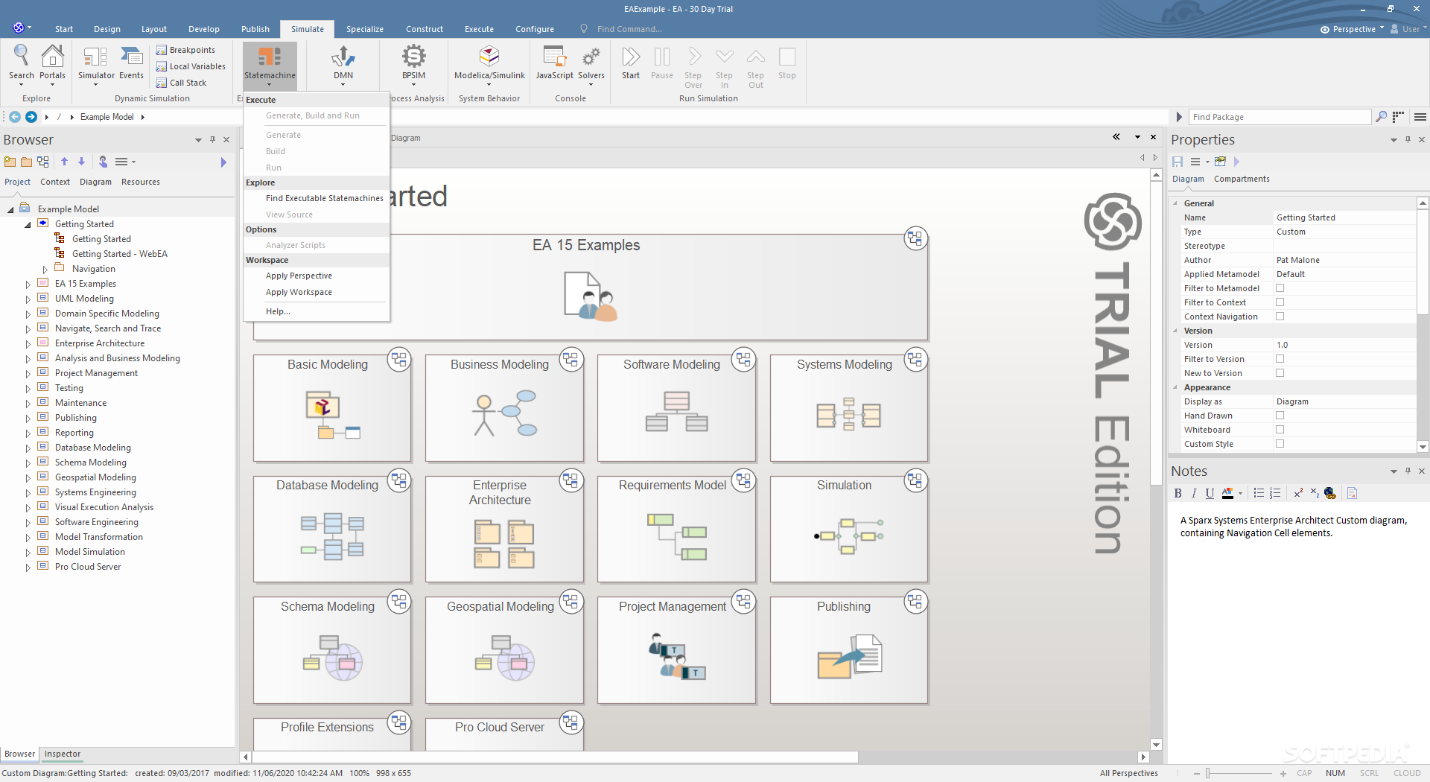This screenshot has width=1430, height=782.
Task: Apply italic formatting in Notes
Action: (x=1194, y=493)
